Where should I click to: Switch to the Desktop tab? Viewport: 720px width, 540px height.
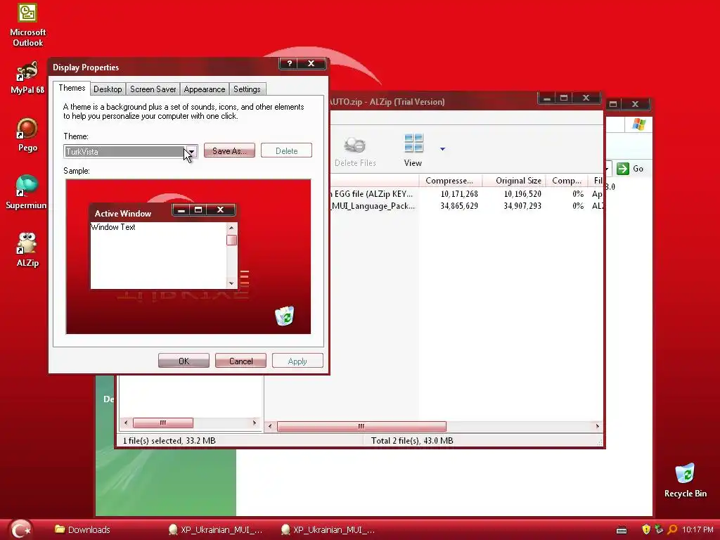coord(108,89)
